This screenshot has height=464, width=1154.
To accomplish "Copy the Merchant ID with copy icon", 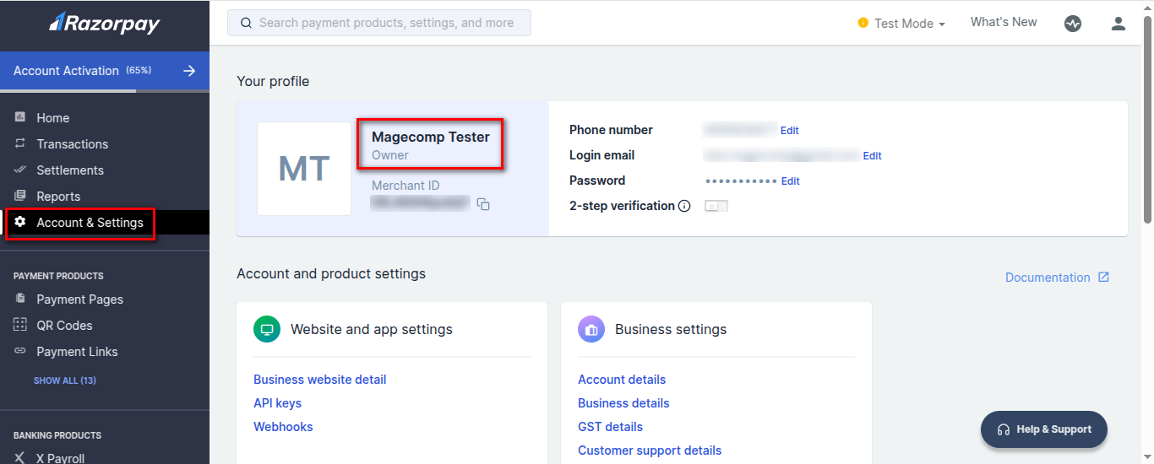I will (x=483, y=204).
